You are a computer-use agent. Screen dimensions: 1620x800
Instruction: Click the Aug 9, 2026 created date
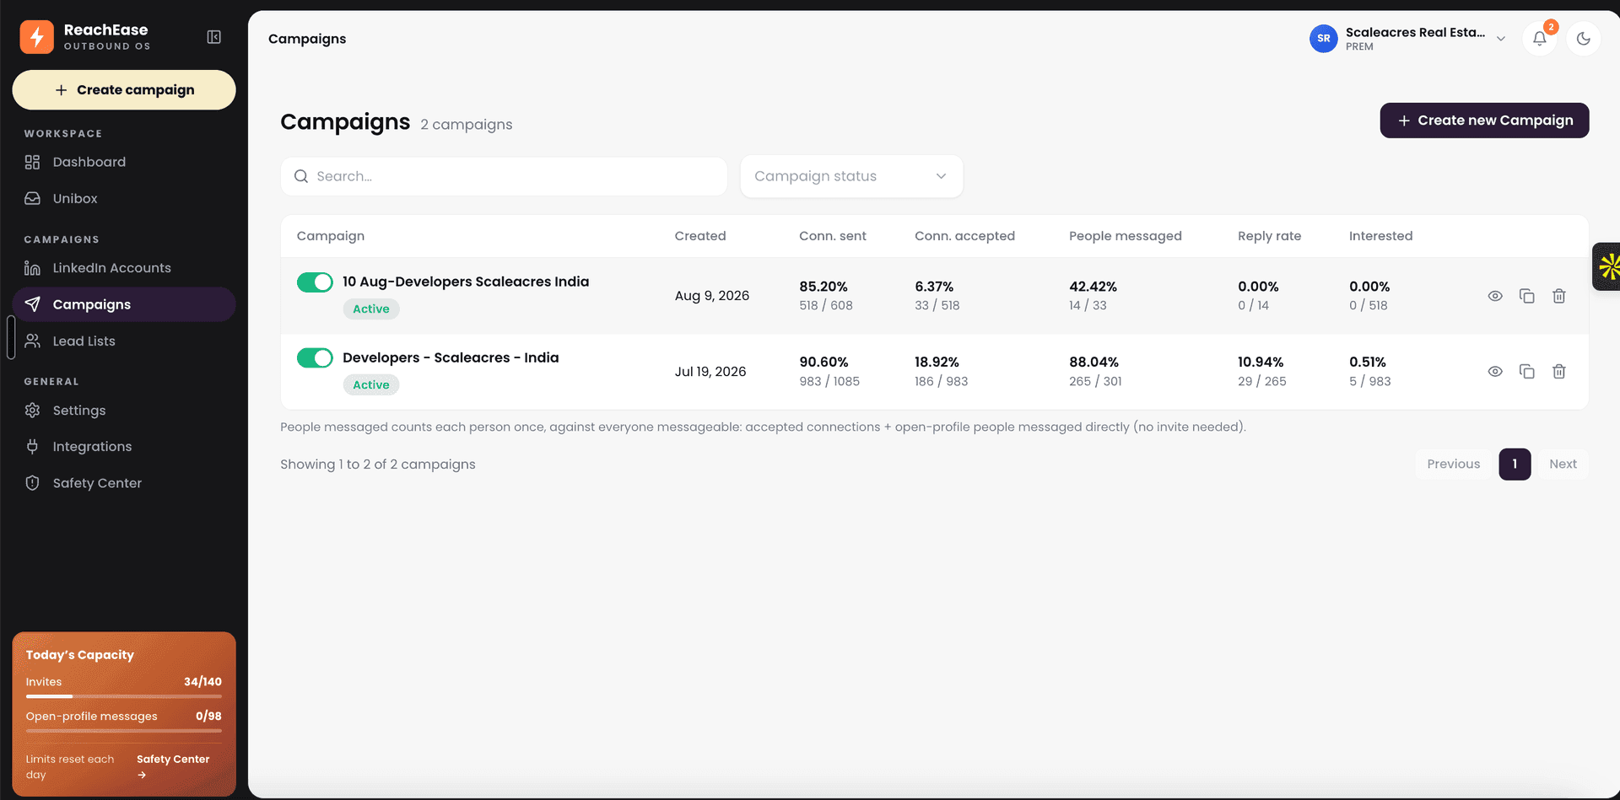(x=712, y=296)
